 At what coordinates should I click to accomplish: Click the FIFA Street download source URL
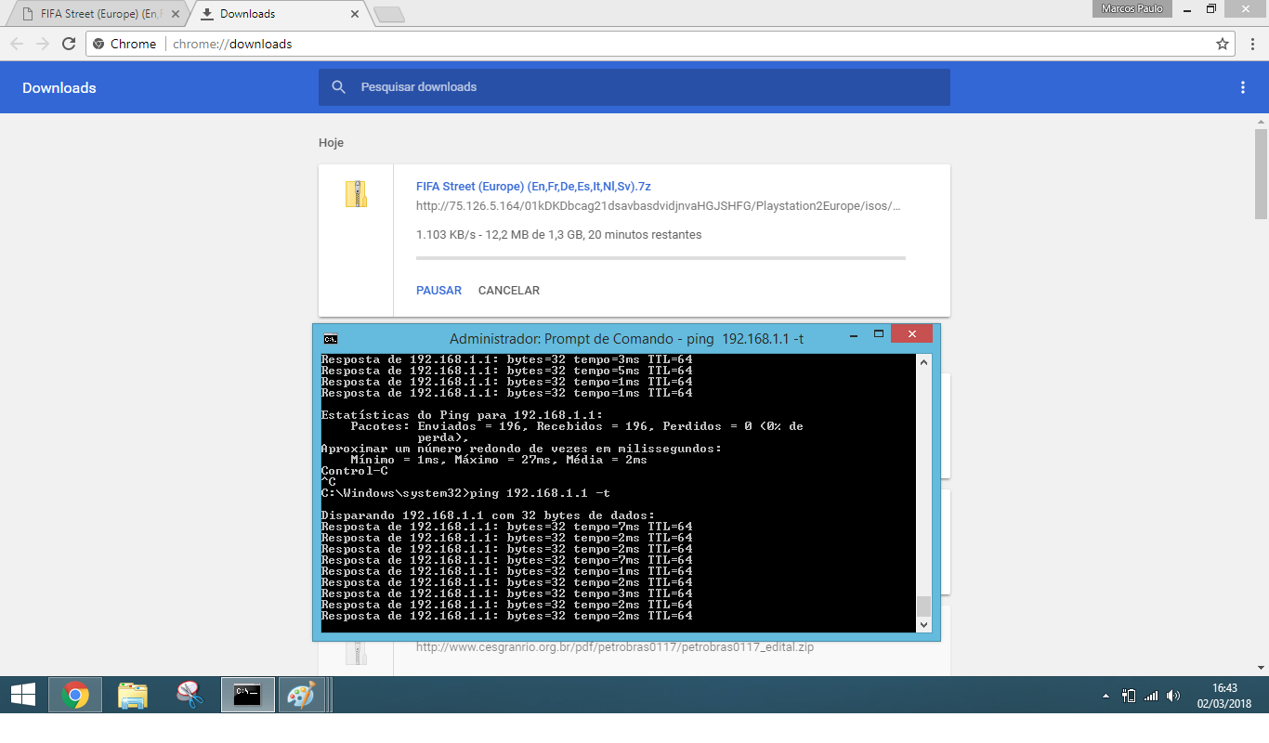tap(659, 206)
